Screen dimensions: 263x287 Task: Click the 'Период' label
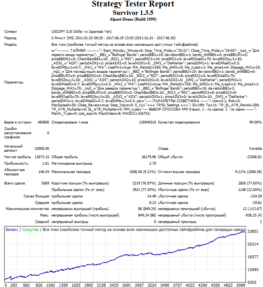click(x=10, y=38)
